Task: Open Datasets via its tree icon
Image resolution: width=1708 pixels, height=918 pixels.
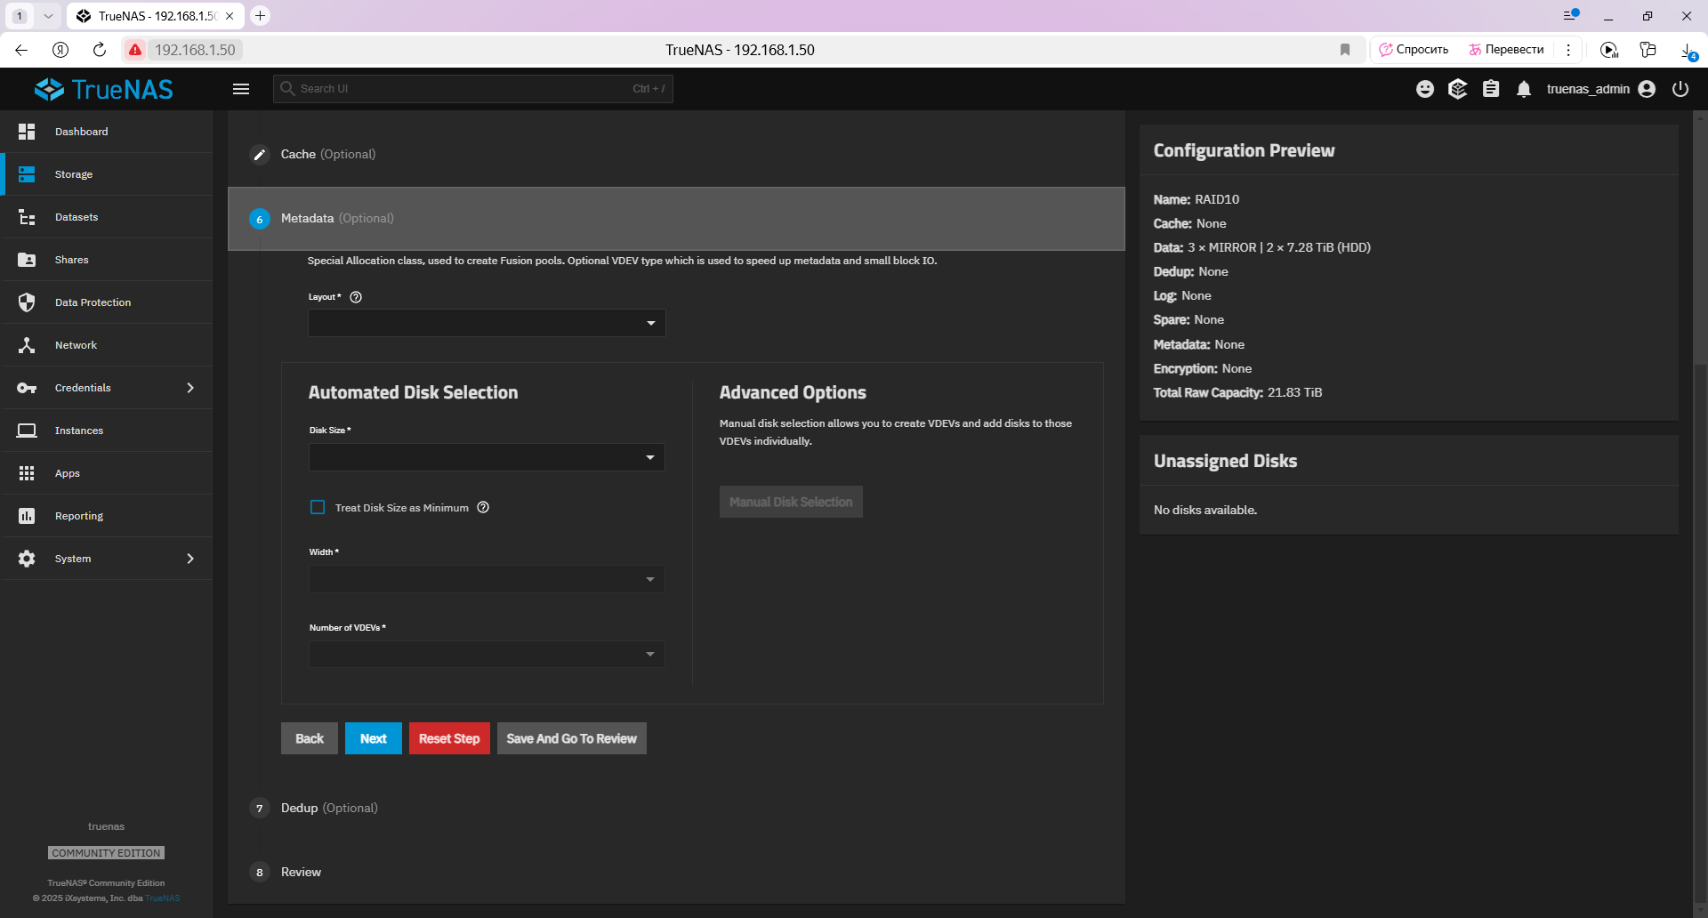Action: point(27,217)
